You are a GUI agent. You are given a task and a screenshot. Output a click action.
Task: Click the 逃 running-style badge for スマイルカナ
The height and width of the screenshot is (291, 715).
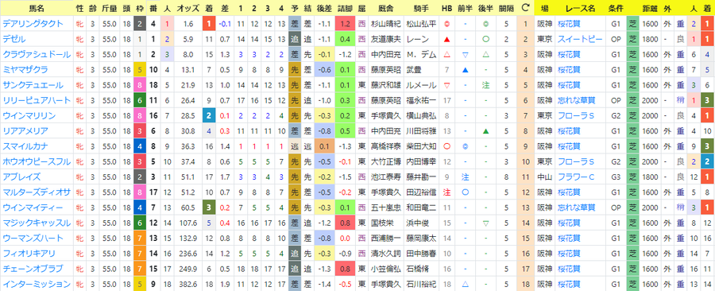(295, 146)
